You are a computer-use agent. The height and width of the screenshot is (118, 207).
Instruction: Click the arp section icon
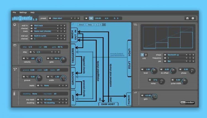tap(14, 93)
